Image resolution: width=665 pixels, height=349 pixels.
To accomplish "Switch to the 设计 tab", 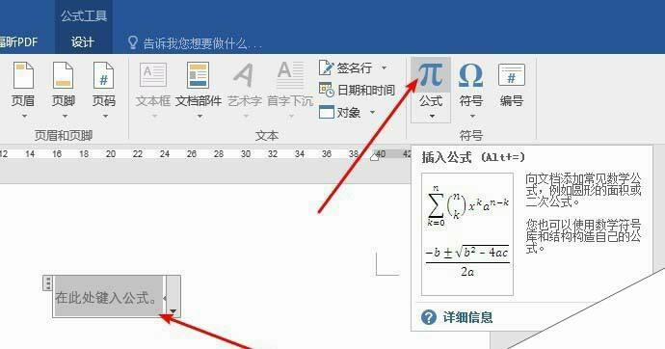I will pos(82,42).
